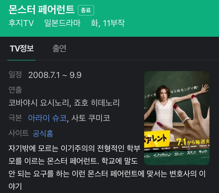Click the 극본 field label

point(15,117)
